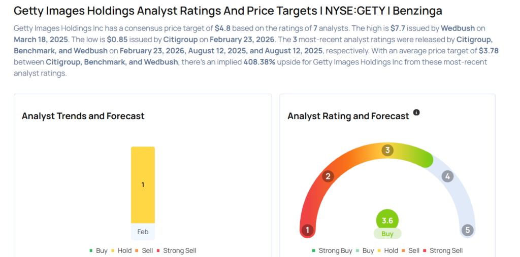Toggle Strong Sell legend in Analyst Trends chart

tap(177, 250)
